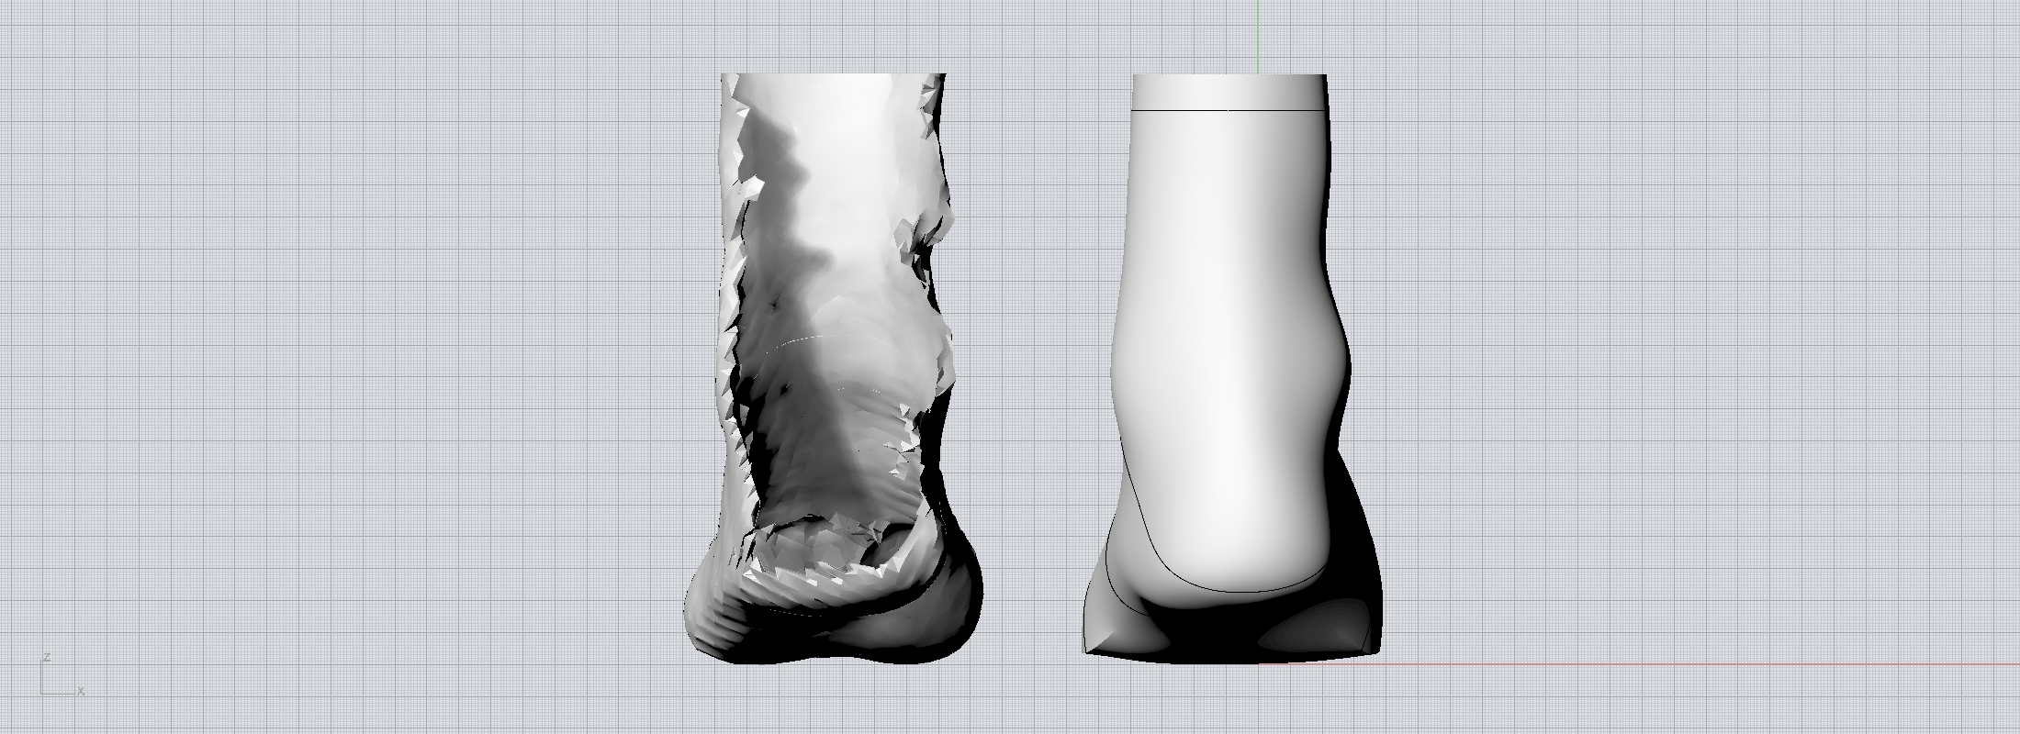
Task: Click the top band above the seam line
Action: pyautogui.click(x=1229, y=92)
